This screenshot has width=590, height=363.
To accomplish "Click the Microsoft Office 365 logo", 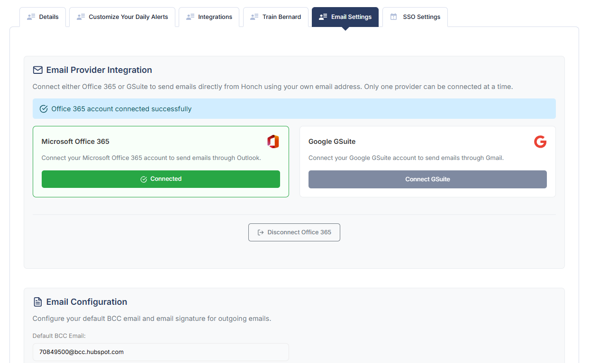I will click(273, 142).
